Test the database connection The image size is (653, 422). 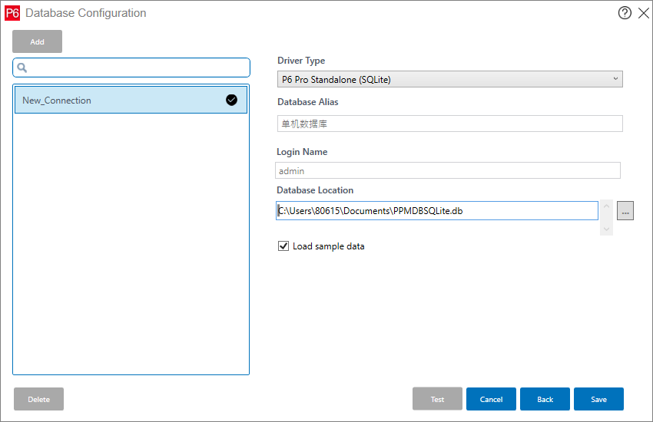tap(437, 399)
